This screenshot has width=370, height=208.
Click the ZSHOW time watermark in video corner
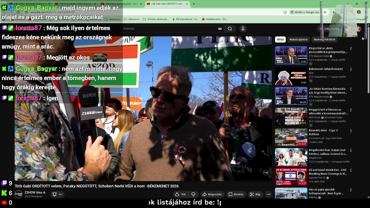pos(266,173)
